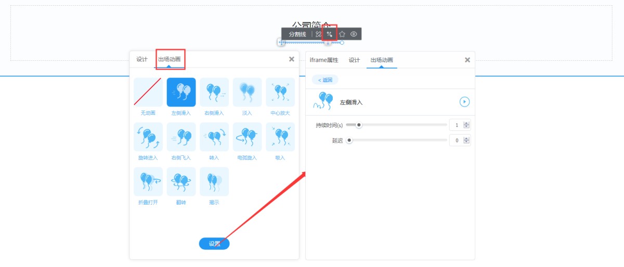Preview the 左侧滑入 animation with the play button
This screenshot has height=267, width=624.
point(464,102)
